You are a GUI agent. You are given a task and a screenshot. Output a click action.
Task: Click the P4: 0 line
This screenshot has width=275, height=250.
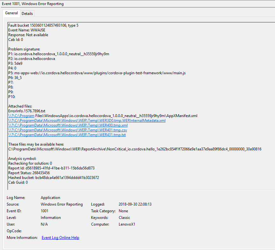[12, 68]
